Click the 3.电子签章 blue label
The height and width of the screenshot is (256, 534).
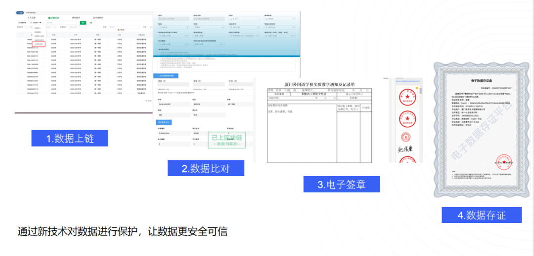[342, 184]
